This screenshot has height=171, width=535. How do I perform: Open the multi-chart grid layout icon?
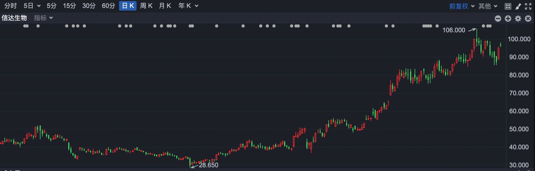tap(508, 6)
